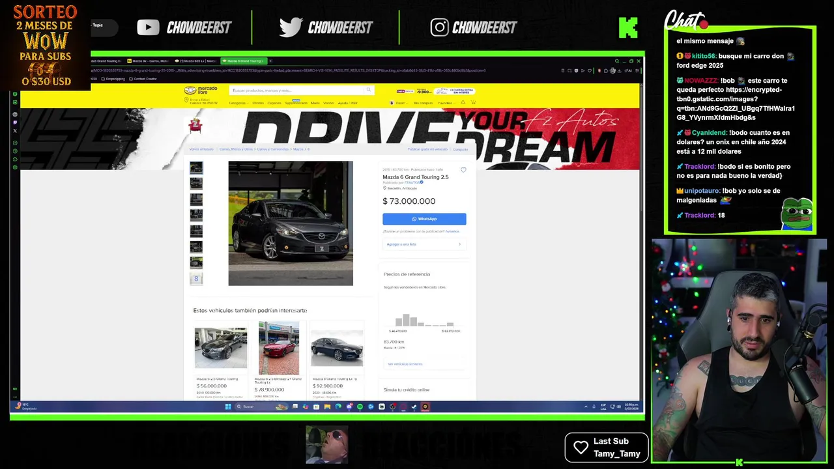Switch to the Mazda 9x Carros tab
This screenshot has height=469, width=834.
click(x=149, y=61)
